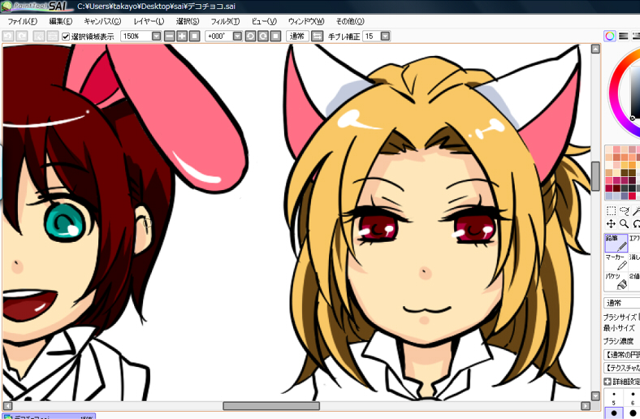Select the rotate canvas tool
Image resolution: width=640 pixels, height=419 pixels.
coord(636,223)
